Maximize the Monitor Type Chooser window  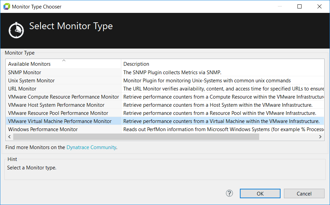coord(300,6)
